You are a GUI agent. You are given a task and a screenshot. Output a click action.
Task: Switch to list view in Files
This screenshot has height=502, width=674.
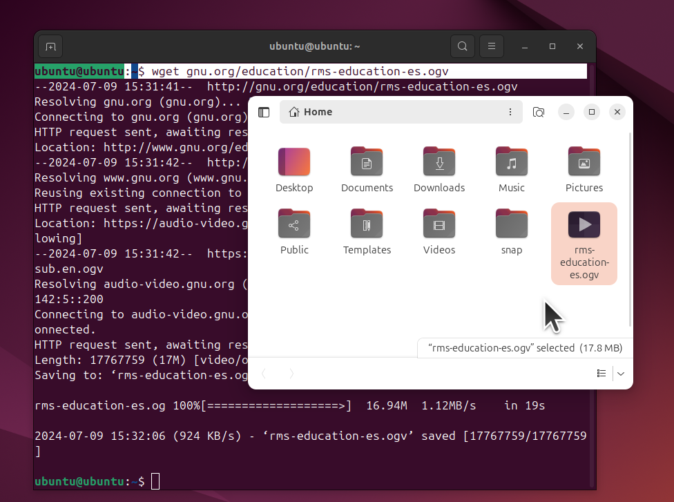click(601, 373)
